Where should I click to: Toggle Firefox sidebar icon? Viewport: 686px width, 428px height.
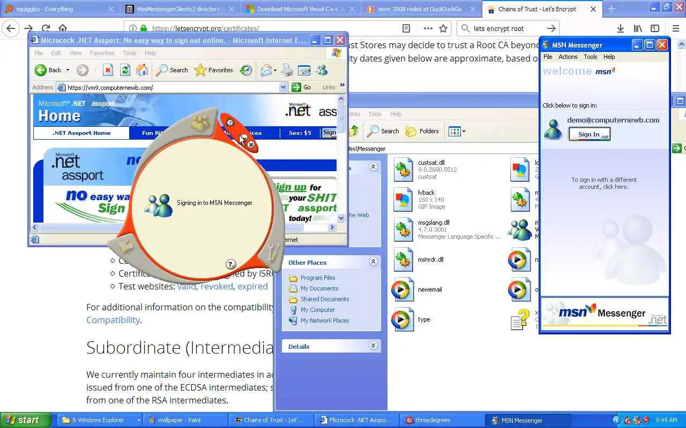pos(655,28)
